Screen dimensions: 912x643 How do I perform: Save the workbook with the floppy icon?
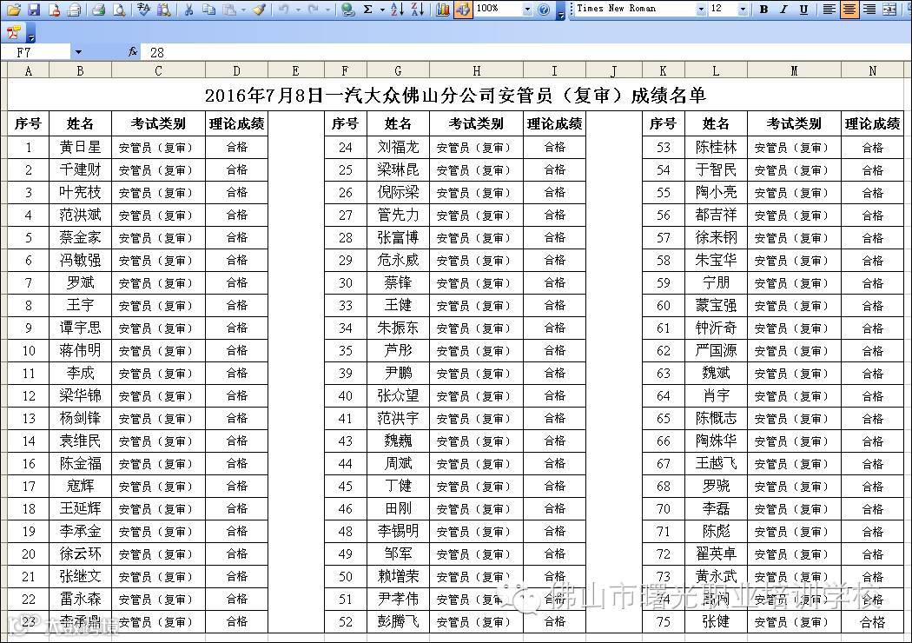click(34, 10)
